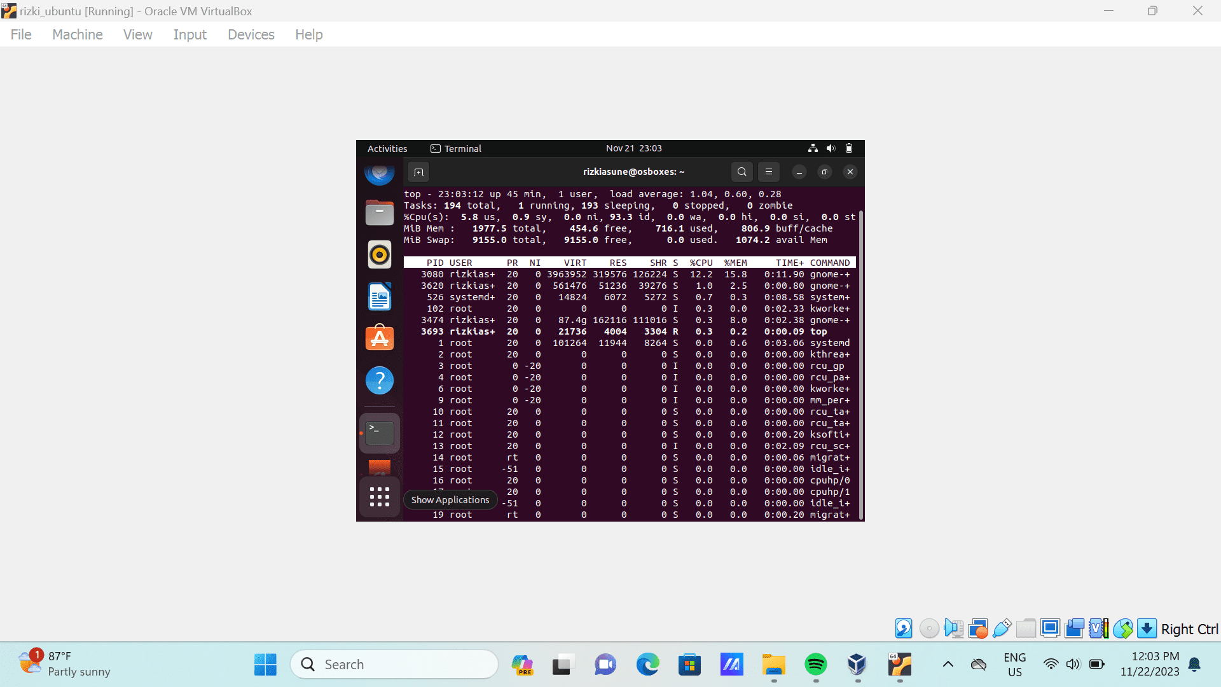Click the systemd PID 1 row
The image size is (1221, 687).
[630, 343]
